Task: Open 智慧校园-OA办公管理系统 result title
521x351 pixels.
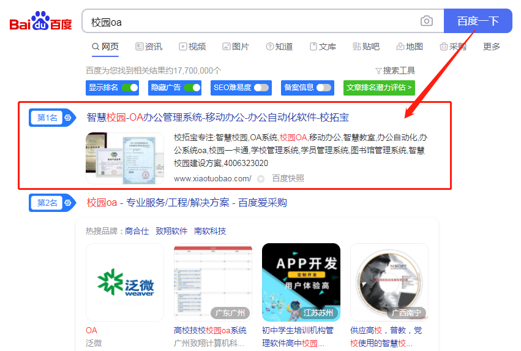Action: pyautogui.click(x=217, y=118)
